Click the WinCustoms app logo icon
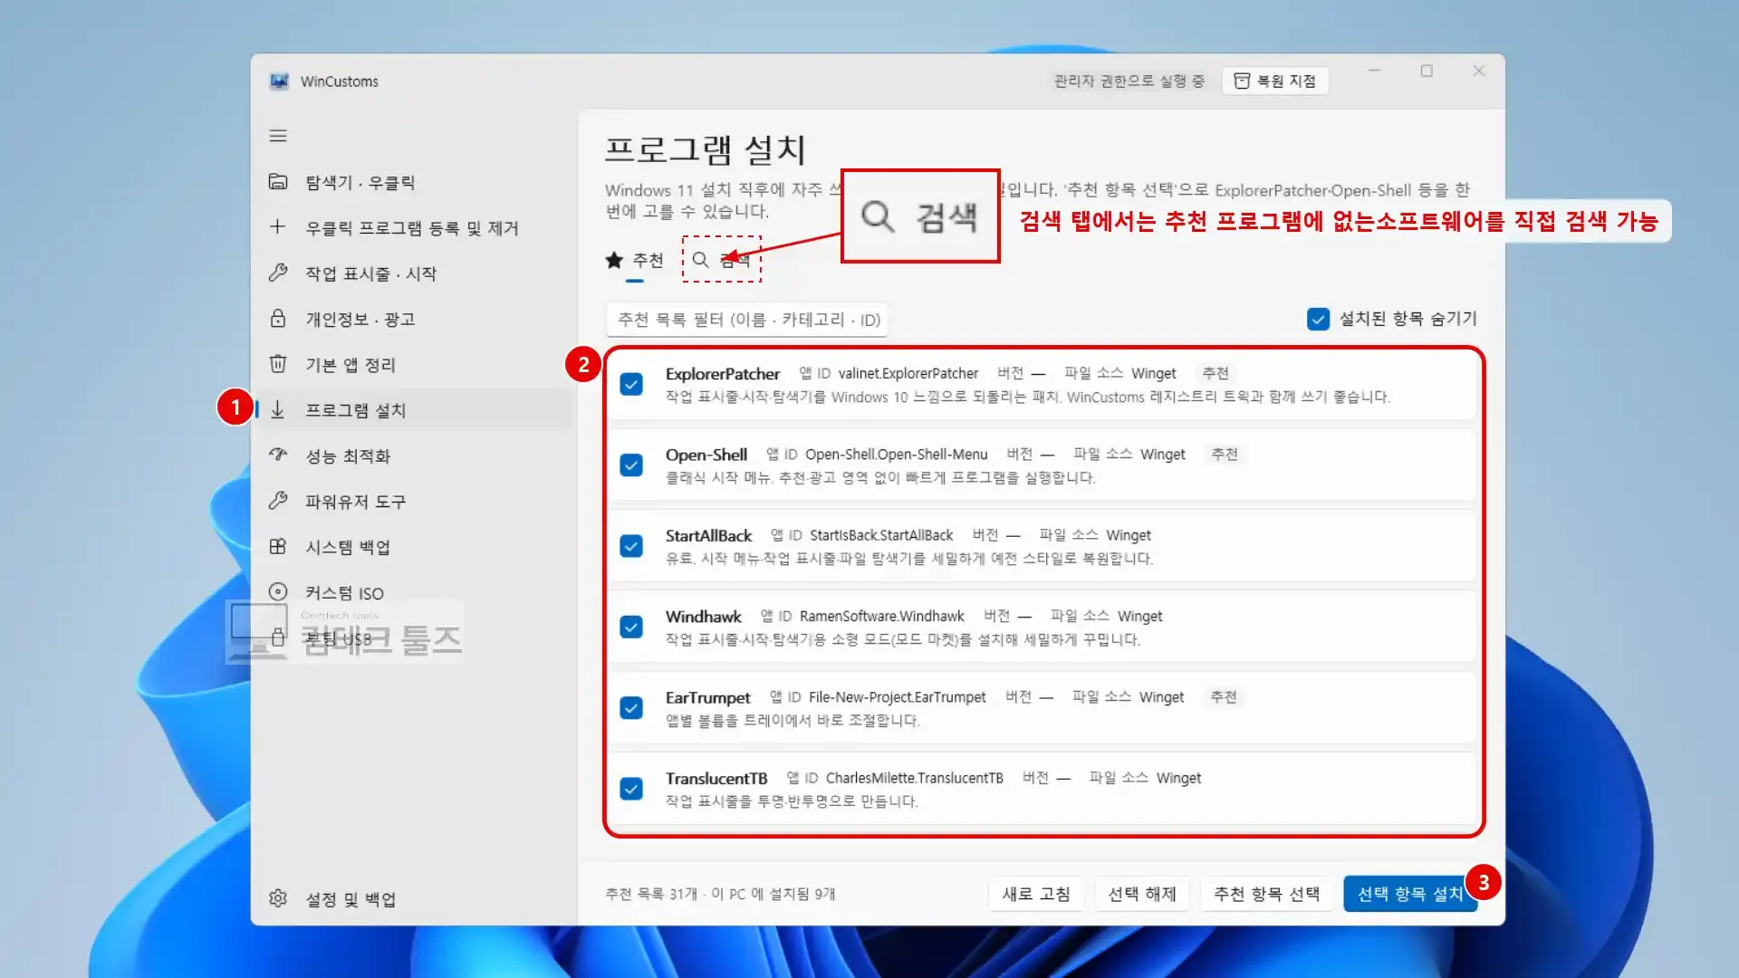 point(279,81)
